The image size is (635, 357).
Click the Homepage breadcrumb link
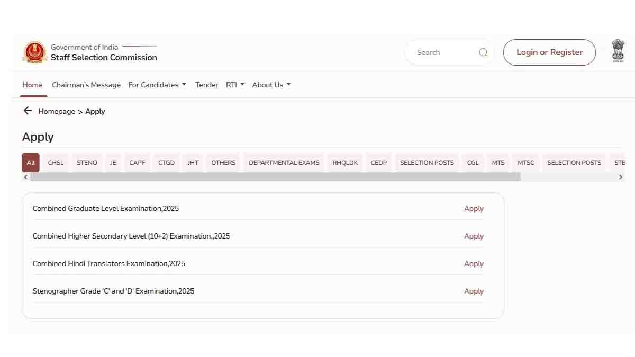pyautogui.click(x=57, y=111)
